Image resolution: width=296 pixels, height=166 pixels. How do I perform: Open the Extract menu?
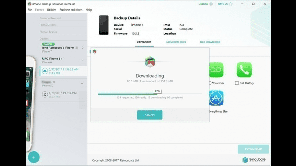tap(39, 10)
